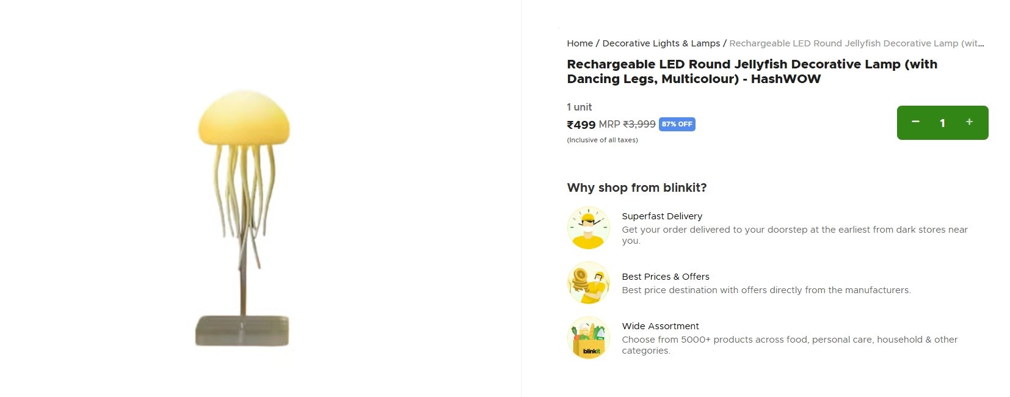Open Decorative Lights & Lamps breadcrumb link
The image size is (1010, 397).
[661, 43]
